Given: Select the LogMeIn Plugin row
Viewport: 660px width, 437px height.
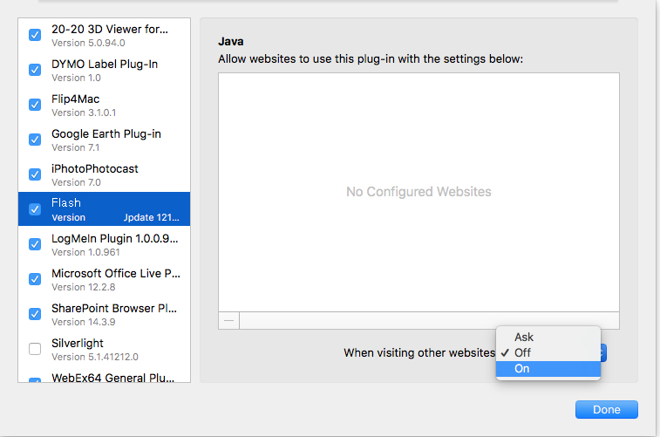Looking at the screenshot, I should click(104, 244).
